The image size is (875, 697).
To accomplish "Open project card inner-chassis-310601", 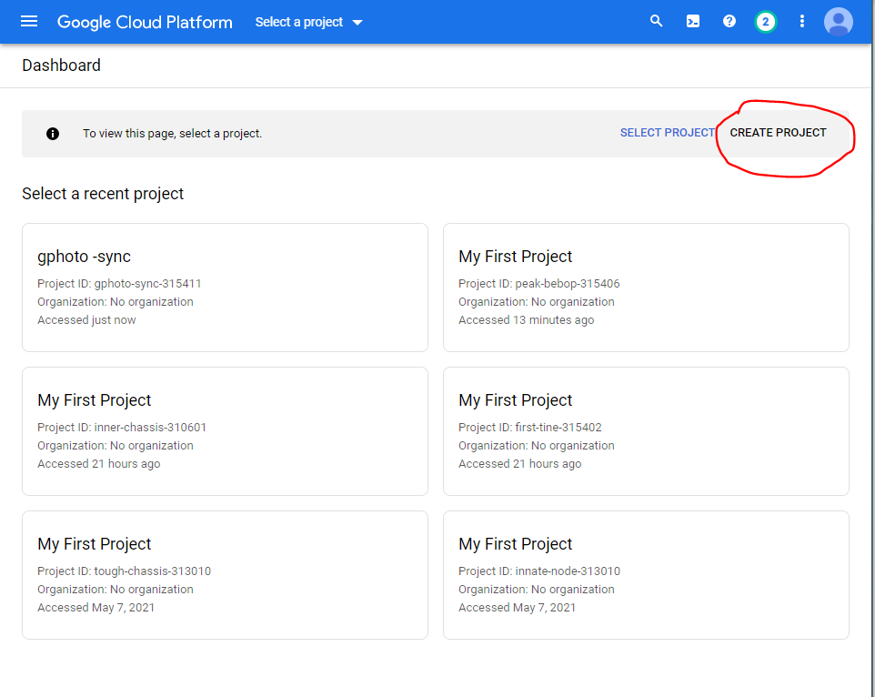I will (x=225, y=431).
